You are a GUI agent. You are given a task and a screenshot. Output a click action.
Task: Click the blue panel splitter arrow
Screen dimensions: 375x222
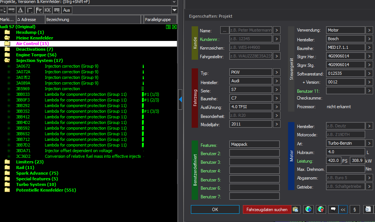click(x=180, y=99)
